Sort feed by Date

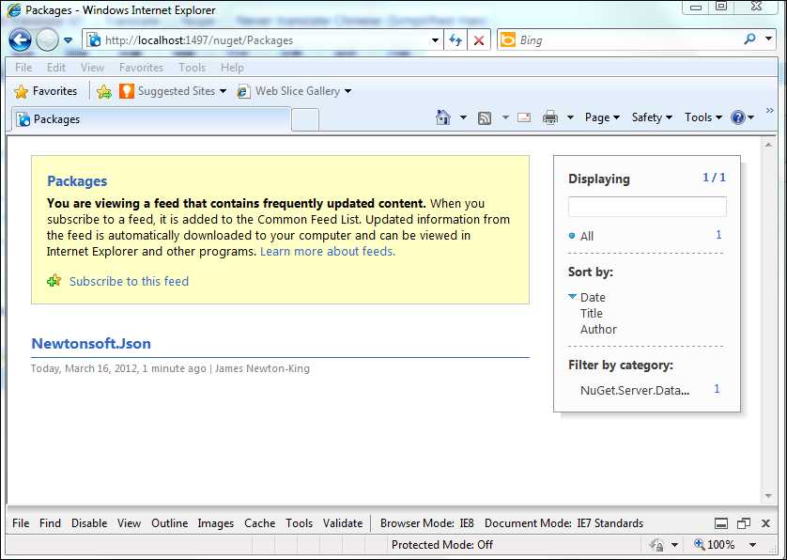[593, 297]
